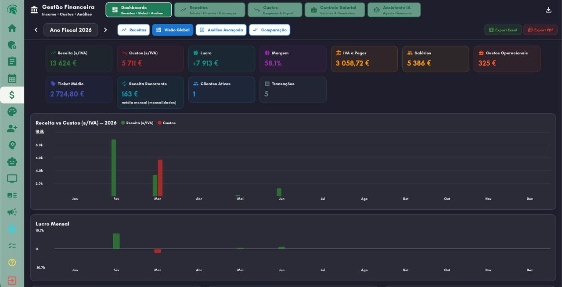Open the calendar icon in sidebar
The image size is (562, 287).
[x=12, y=79]
